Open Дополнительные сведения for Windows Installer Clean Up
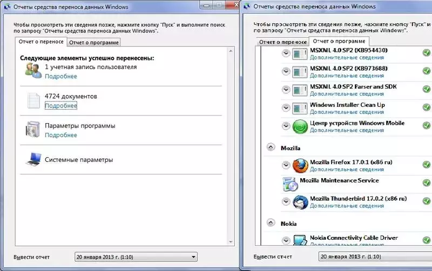This screenshot has width=432, height=271. [x=347, y=112]
